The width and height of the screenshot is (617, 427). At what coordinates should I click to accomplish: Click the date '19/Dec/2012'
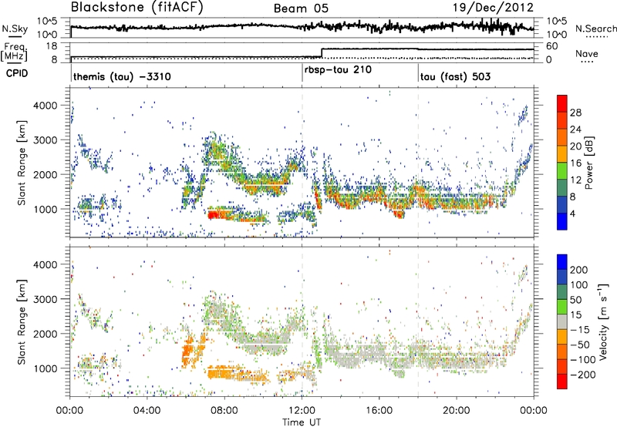point(493,8)
